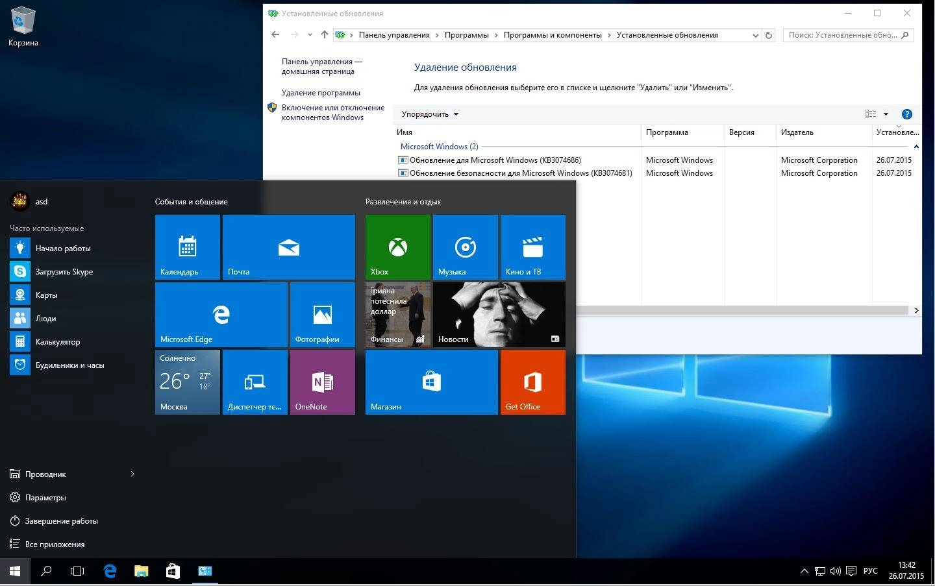Click the Windows Start button
Viewport: 935px width, 586px height.
(x=15, y=571)
